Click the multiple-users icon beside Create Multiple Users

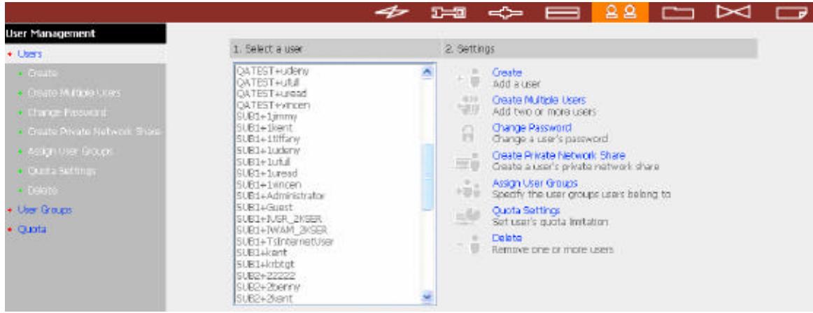pos(469,105)
